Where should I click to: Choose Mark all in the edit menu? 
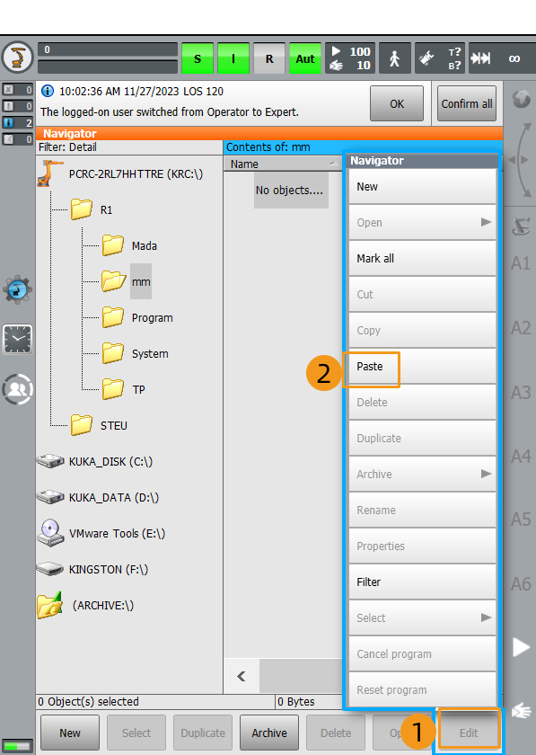point(422,258)
